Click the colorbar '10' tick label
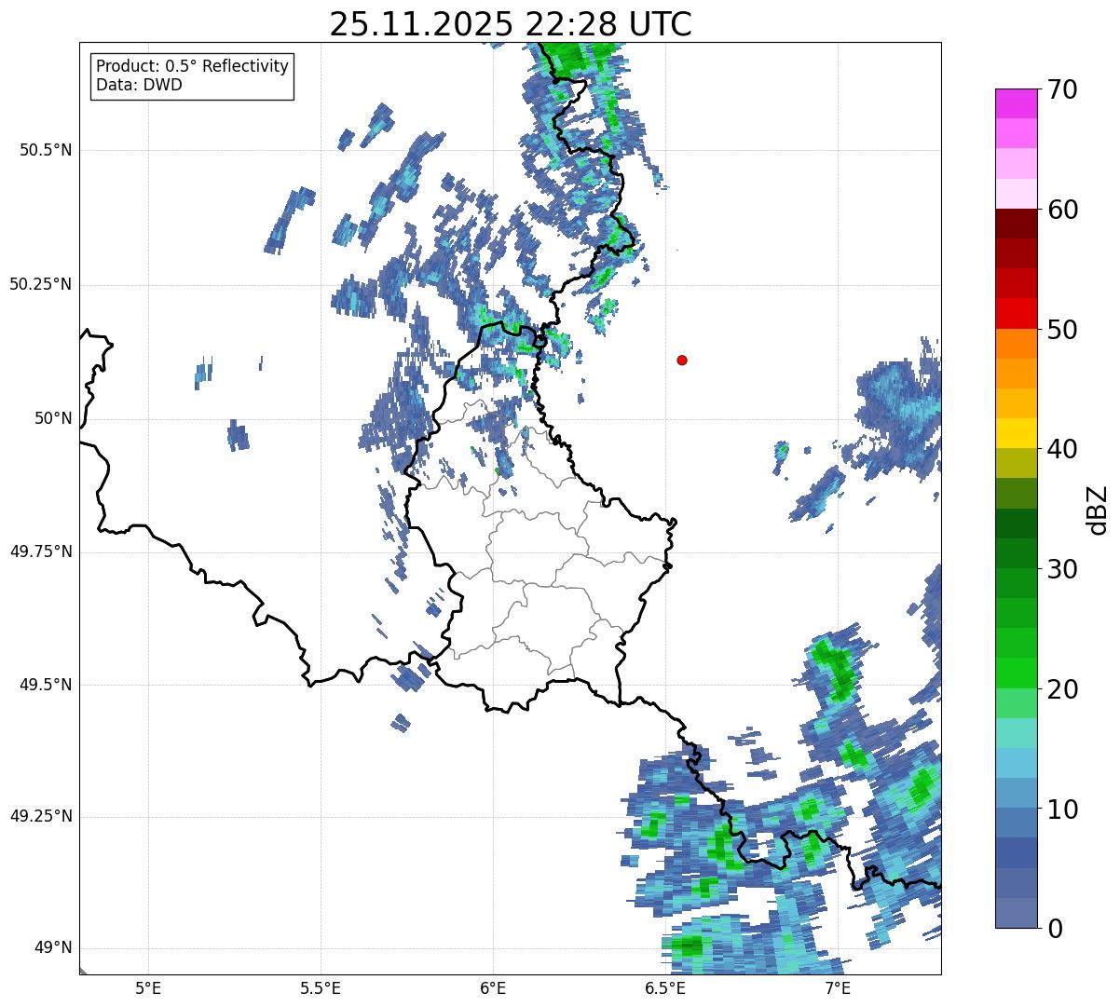Image resolution: width=1120 pixels, height=1007 pixels. click(1062, 809)
